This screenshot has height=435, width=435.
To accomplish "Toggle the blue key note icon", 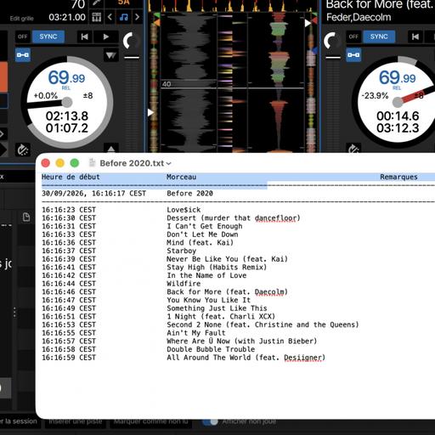I will click(124, 17).
